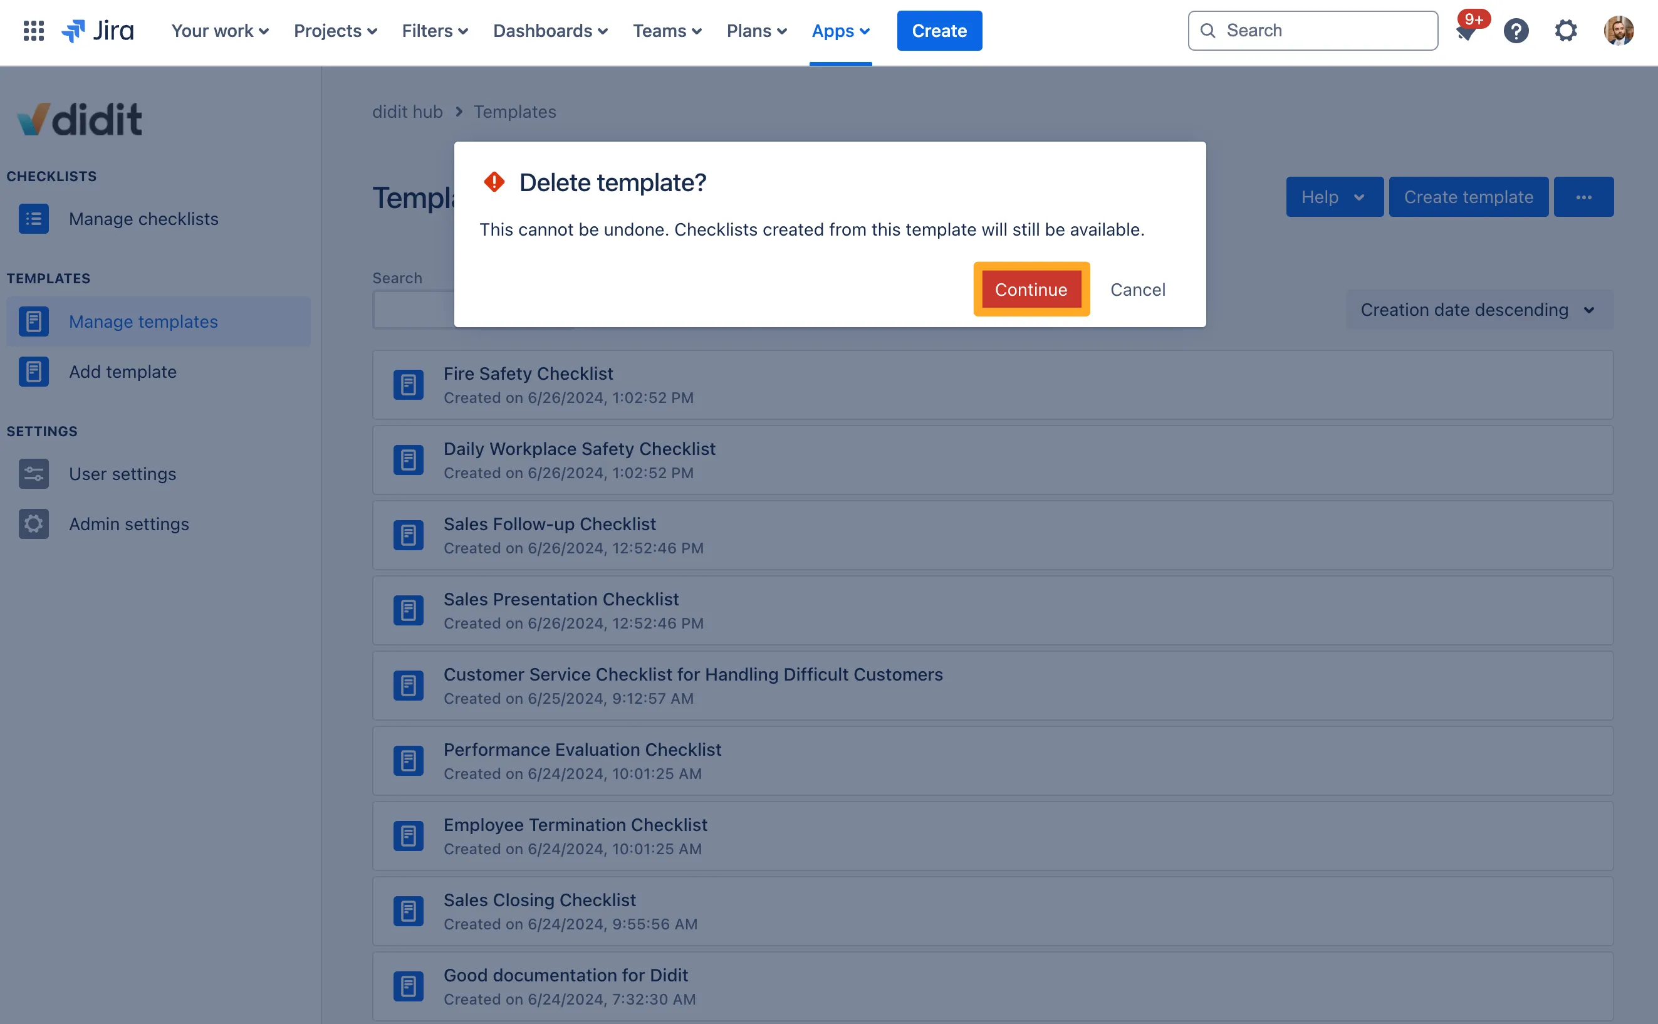This screenshot has width=1658, height=1024.
Task: Open Fire Safety Checklist template title
Action: [528, 373]
